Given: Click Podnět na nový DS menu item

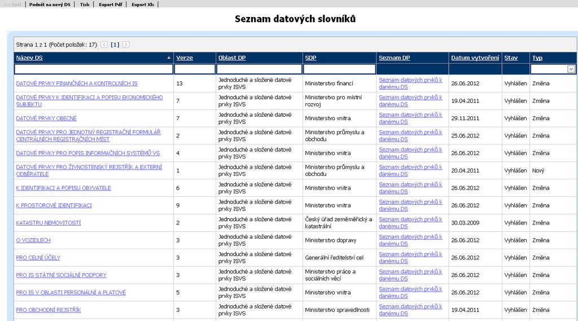Looking at the screenshot, I should pos(50,5).
